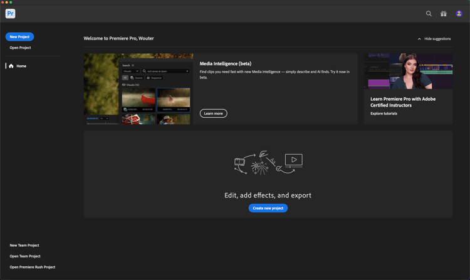Click the Explore tutorials link

coord(384,113)
